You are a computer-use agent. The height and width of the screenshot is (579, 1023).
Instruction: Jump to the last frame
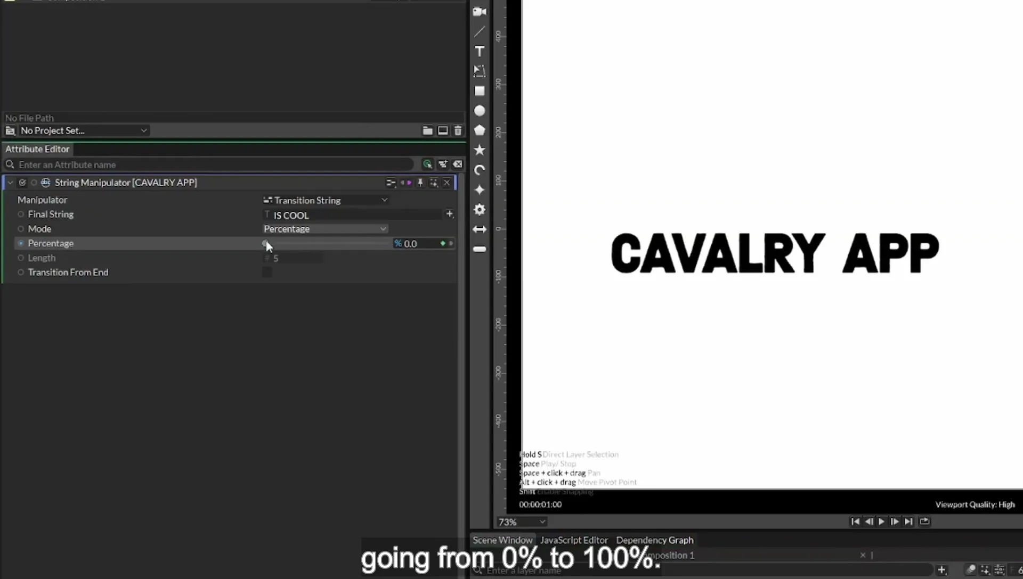[908, 522]
